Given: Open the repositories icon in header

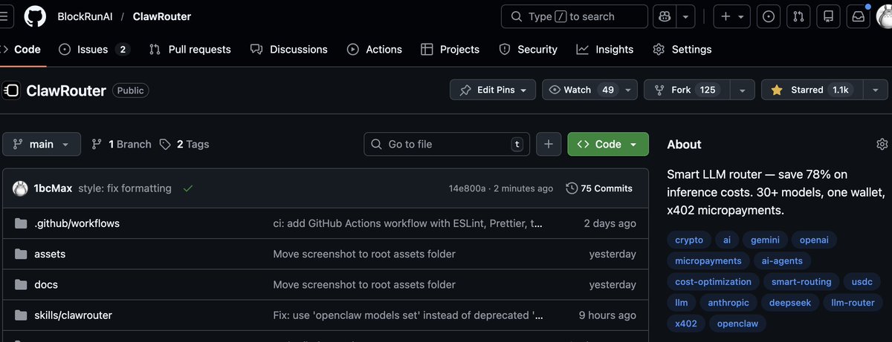Looking at the screenshot, I should pyautogui.click(x=828, y=16).
